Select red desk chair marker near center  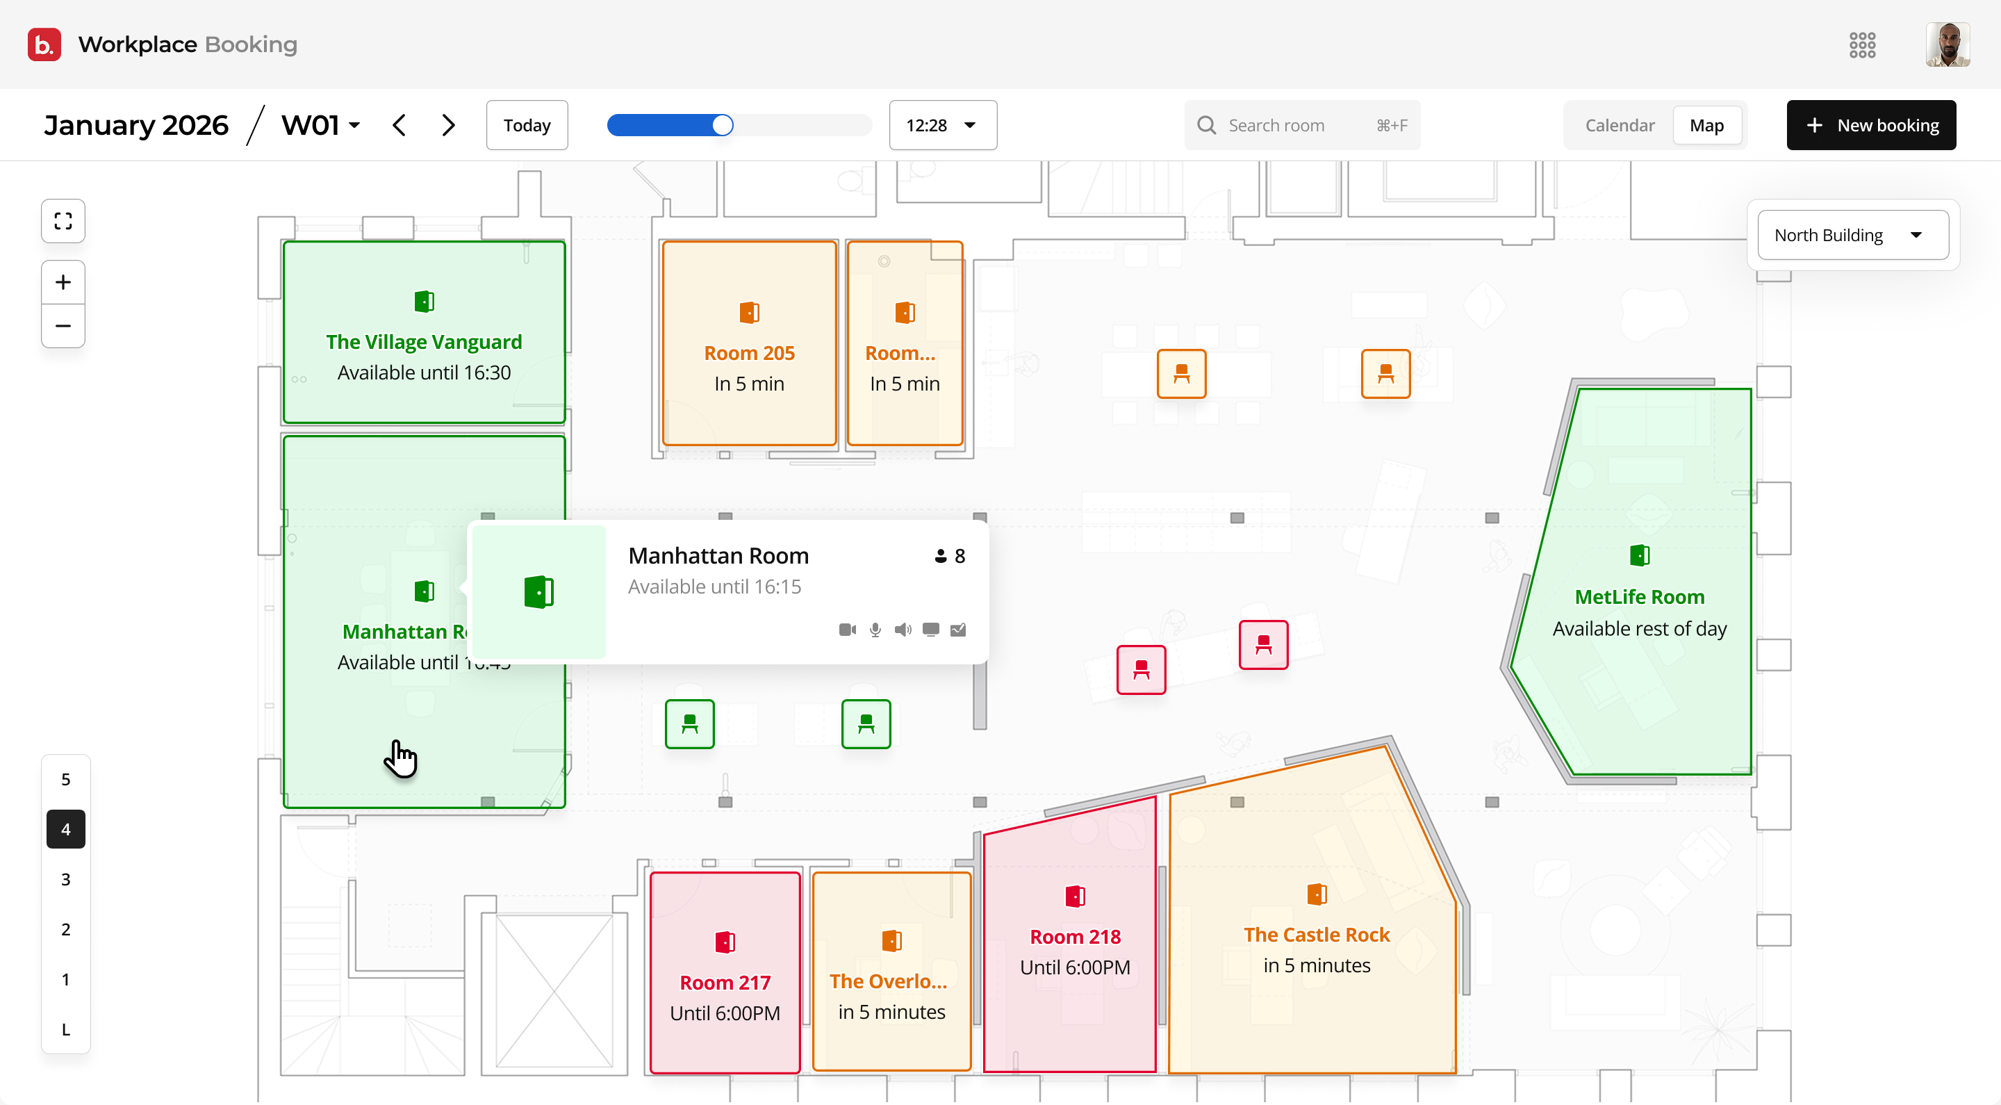[x=1140, y=670]
